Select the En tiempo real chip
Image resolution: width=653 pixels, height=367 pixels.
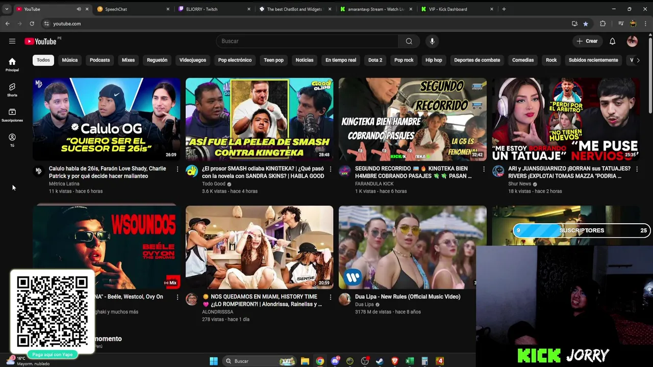341,60
